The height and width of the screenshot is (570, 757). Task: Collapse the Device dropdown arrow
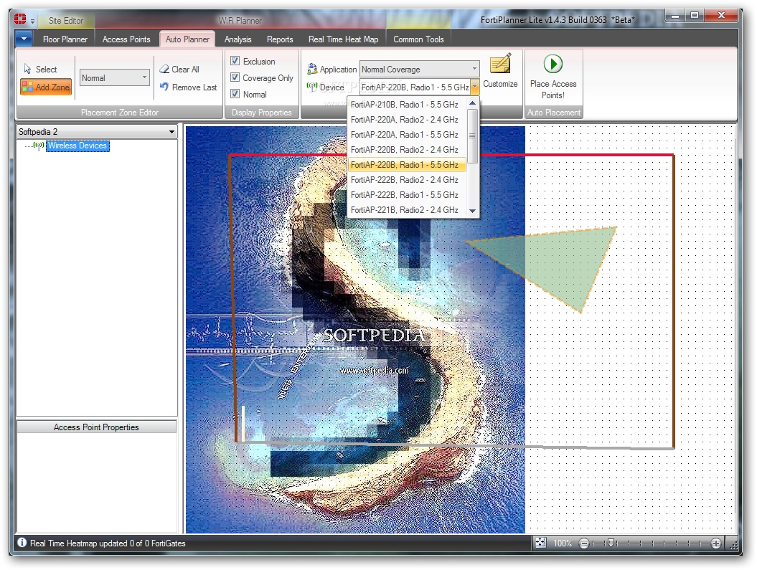pyautogui.click(x=475, y=87)
